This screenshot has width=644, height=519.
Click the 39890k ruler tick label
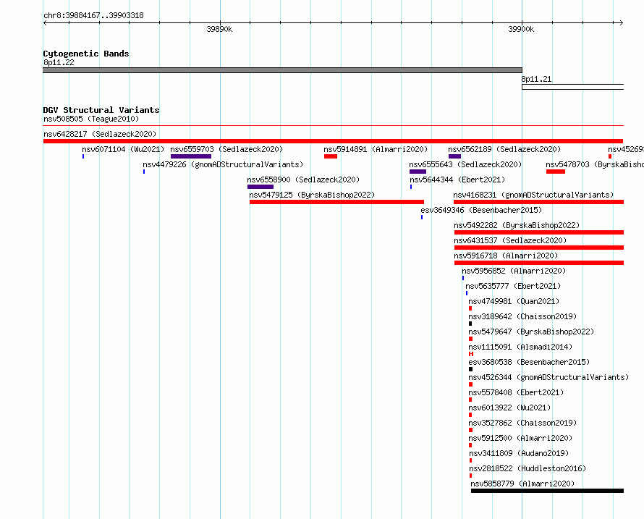219,29
